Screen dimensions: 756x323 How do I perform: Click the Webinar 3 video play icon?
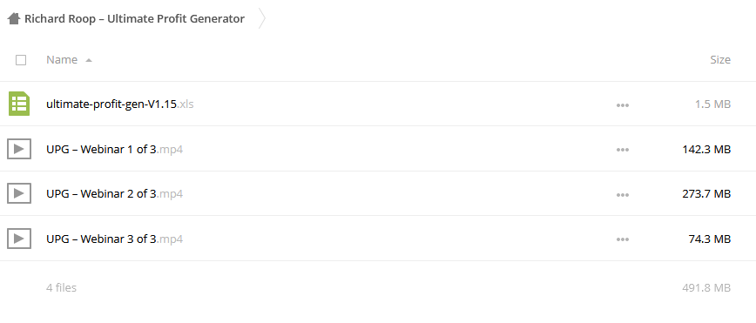tap(19, 239)
